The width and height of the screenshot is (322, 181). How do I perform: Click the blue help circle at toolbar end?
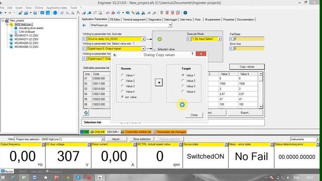click(185, 13)
